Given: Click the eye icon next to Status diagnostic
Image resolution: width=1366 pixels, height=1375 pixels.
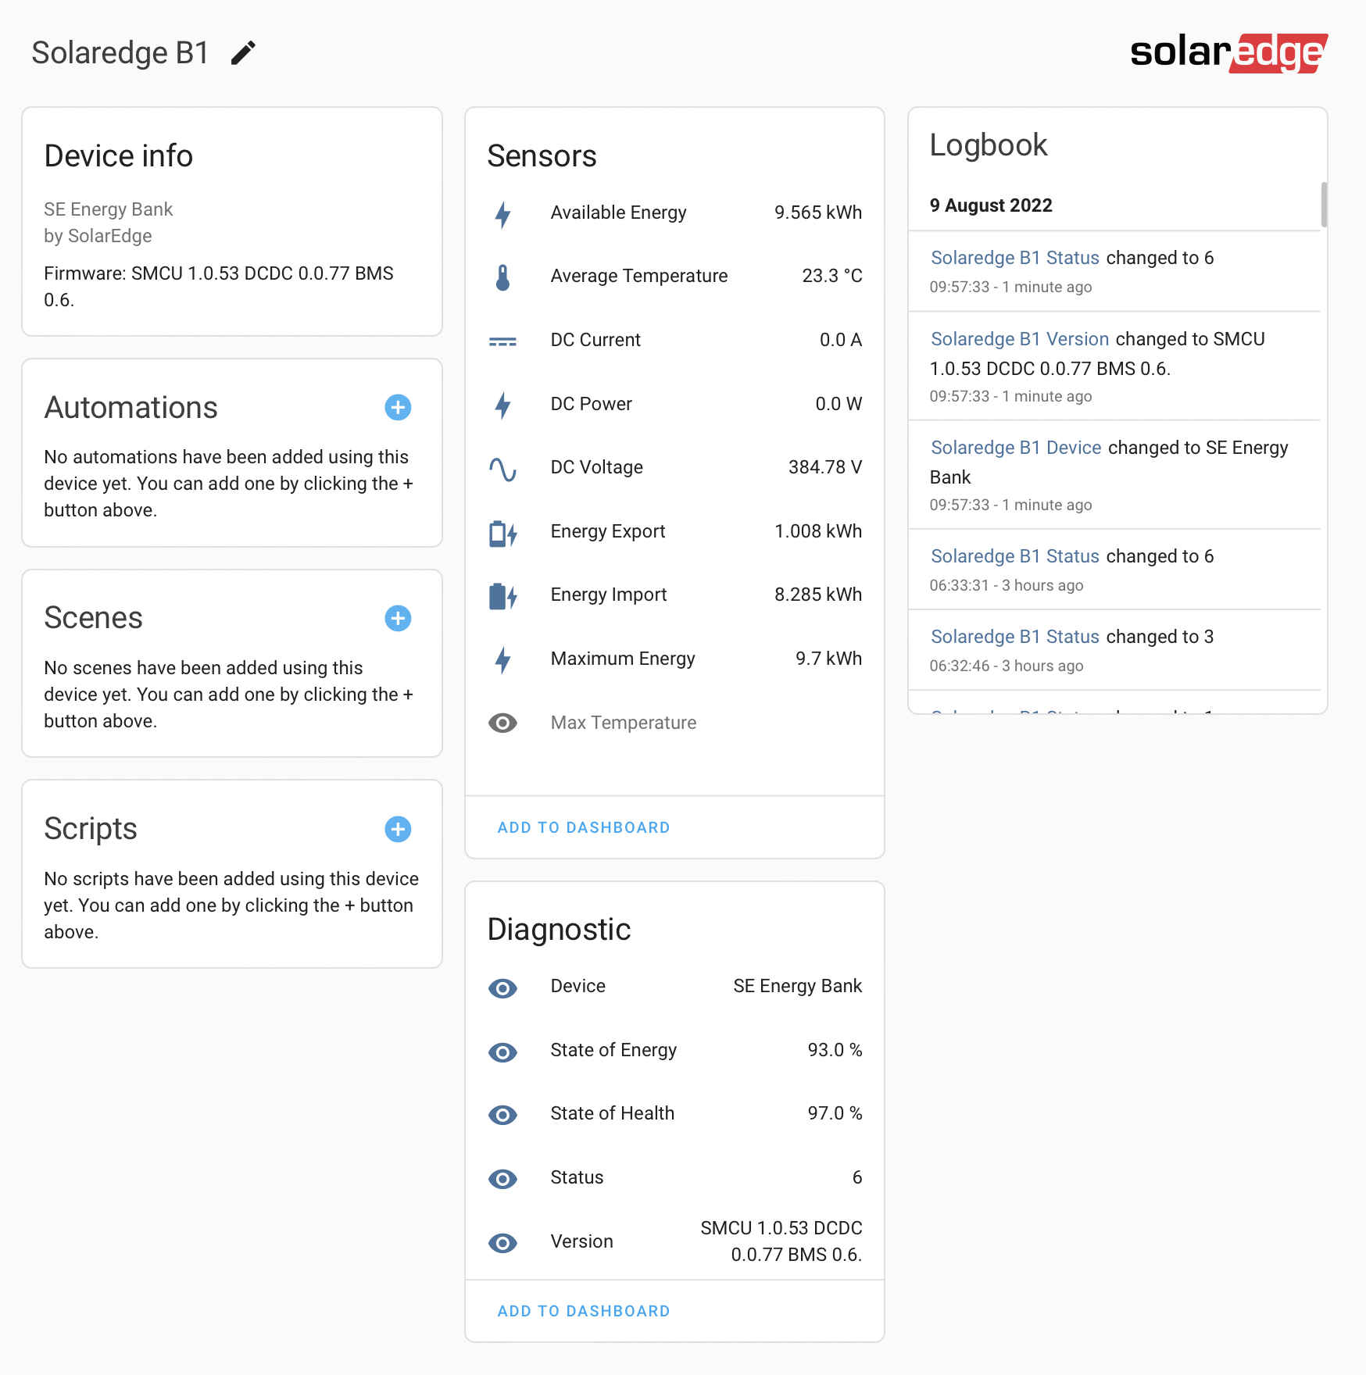Looking at the screenshot, I should 502,1179.
